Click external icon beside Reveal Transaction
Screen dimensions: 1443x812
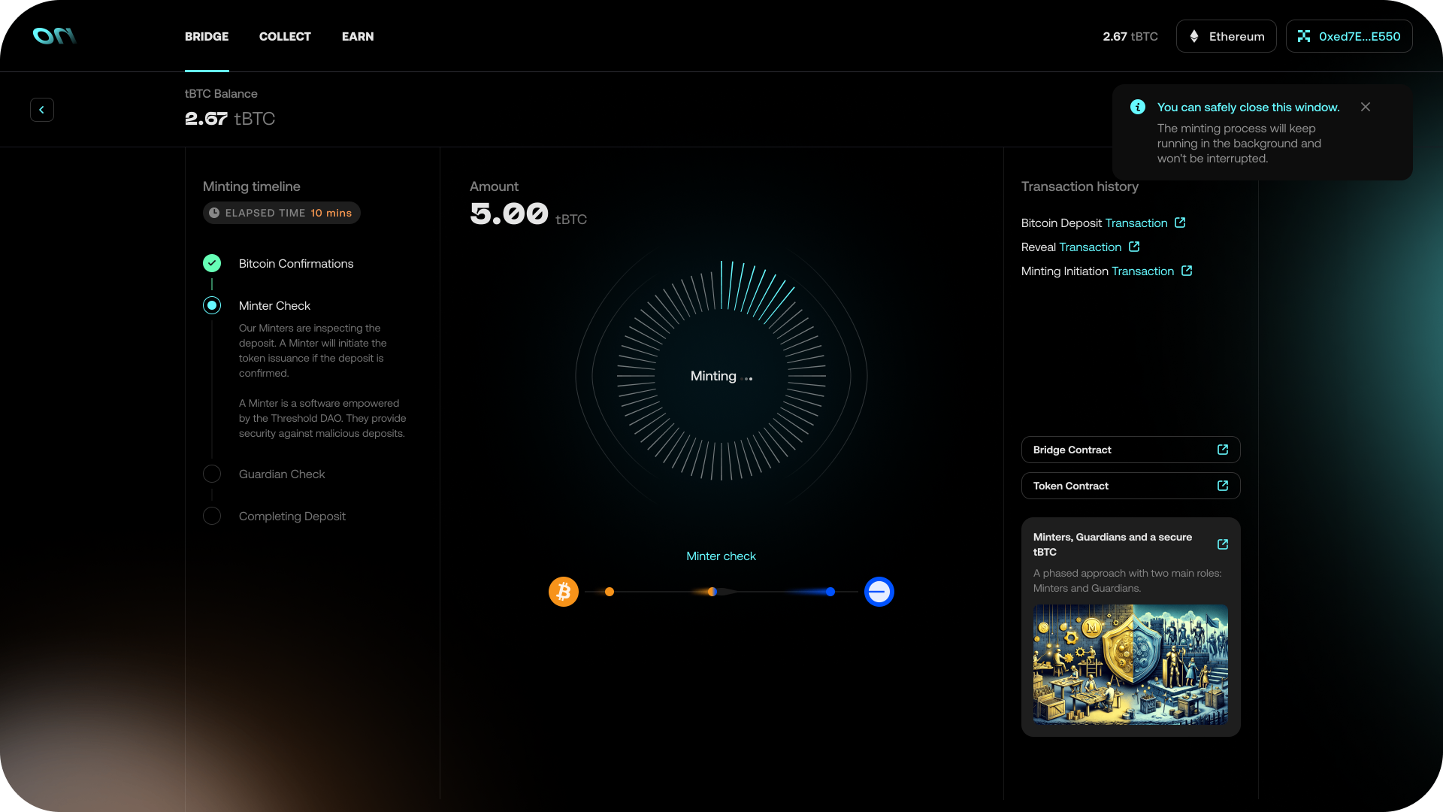1134,247
